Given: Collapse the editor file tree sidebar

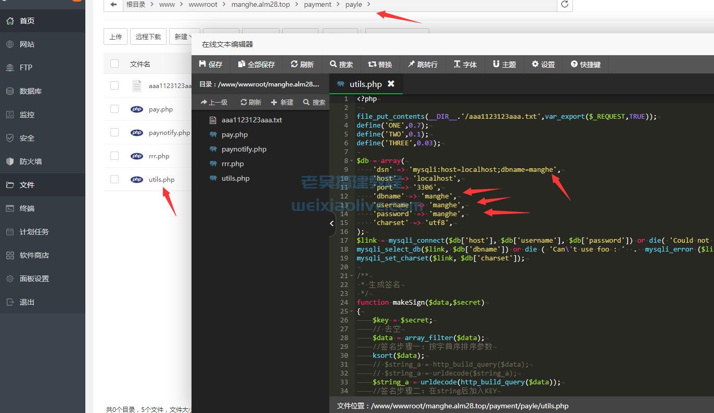Looking at the screenshot, I should pyautogui.click(x=332, y=223).
